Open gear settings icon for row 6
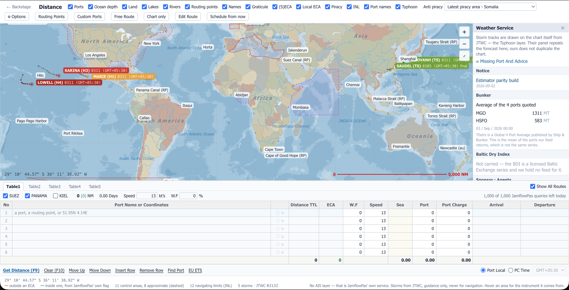Viewport: 569px width, 290px height. (x=283, y=252)
